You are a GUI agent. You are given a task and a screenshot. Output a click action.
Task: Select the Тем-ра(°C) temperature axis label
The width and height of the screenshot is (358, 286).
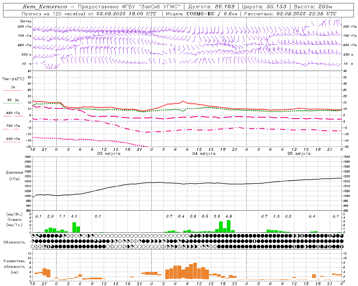click(x=13, y=79)
